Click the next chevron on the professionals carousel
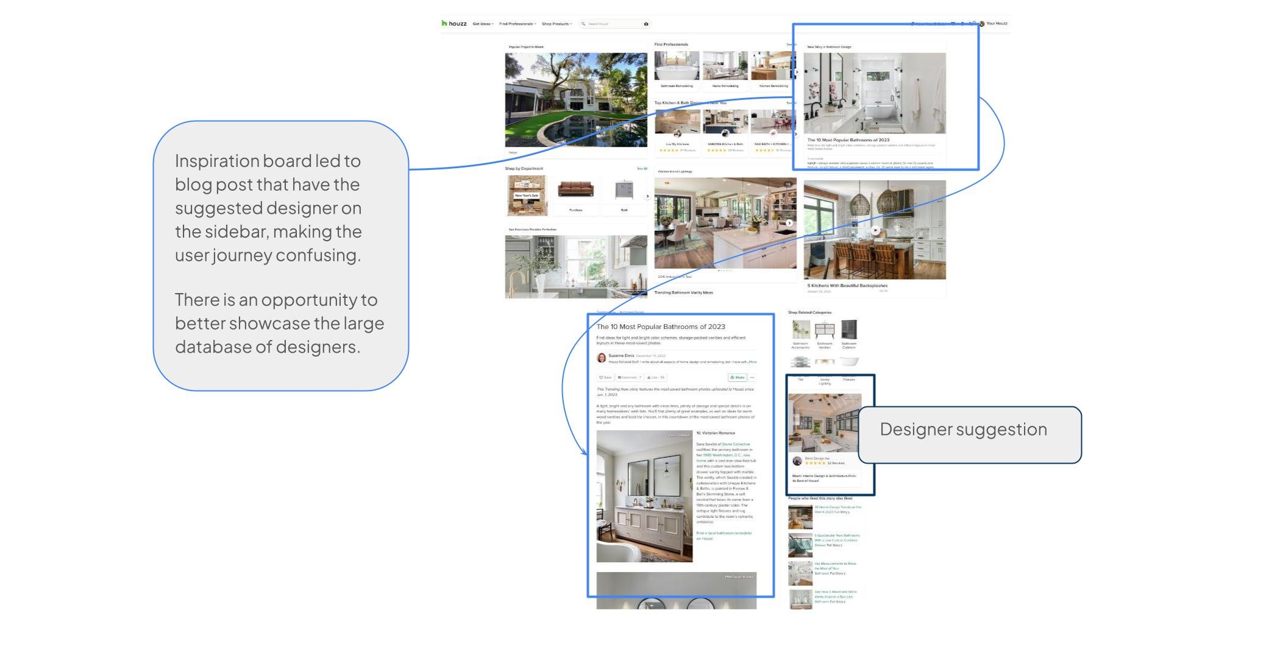The image size is (1280, 658). point(797,72)
